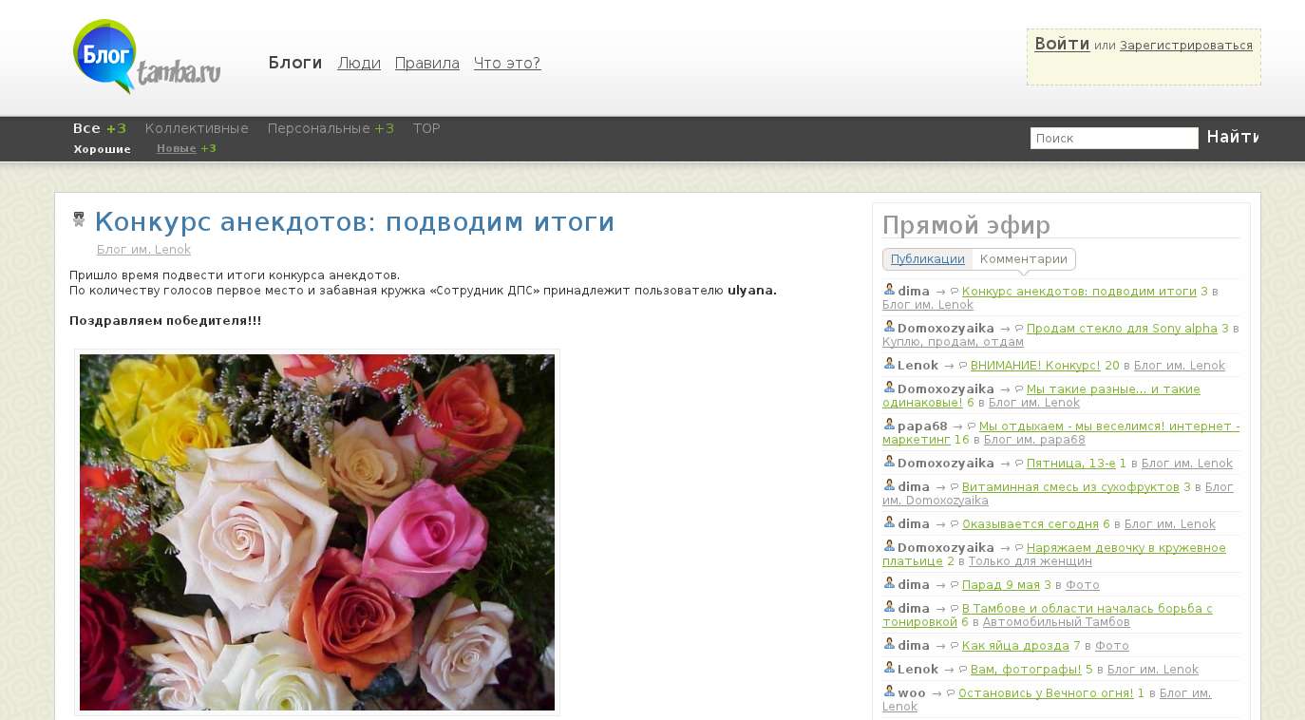Click comment bubble icon before 'Оказывается сегодня'
Screen dimensions: 1305x720
pyautogui.click(x=955, y=524)
